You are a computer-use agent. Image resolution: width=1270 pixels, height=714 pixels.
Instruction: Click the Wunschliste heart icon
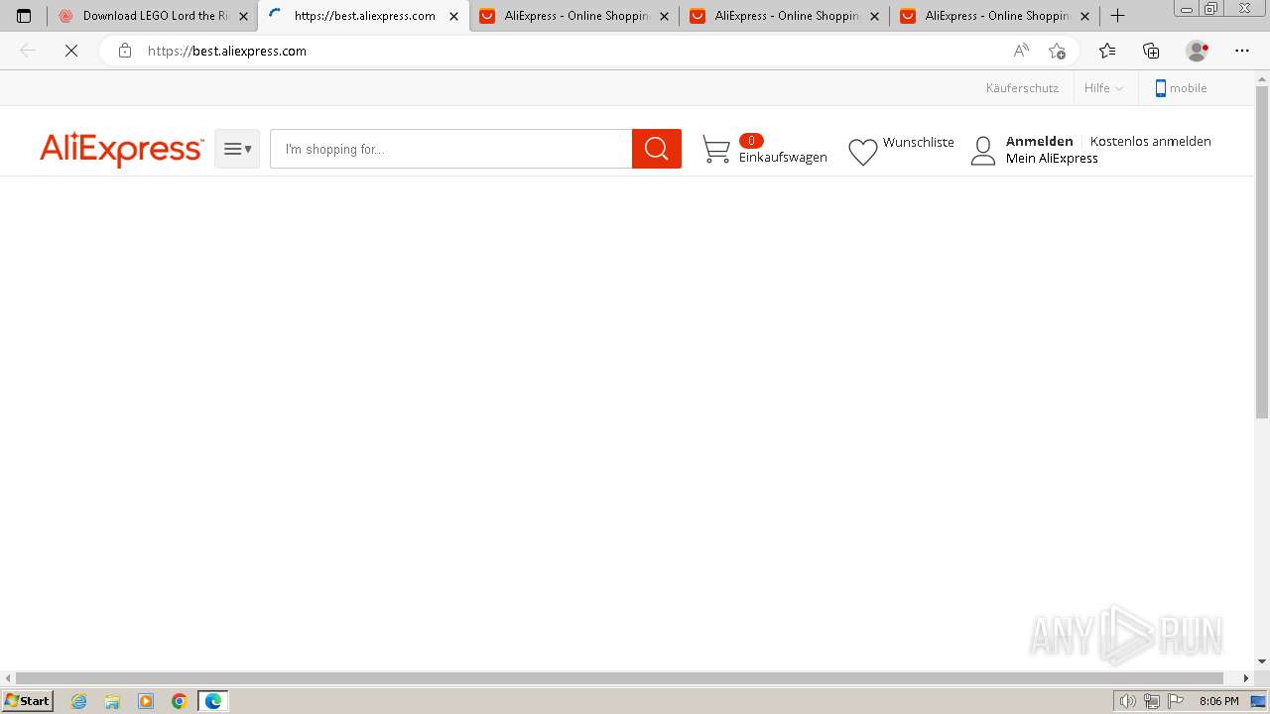[863, 152]
